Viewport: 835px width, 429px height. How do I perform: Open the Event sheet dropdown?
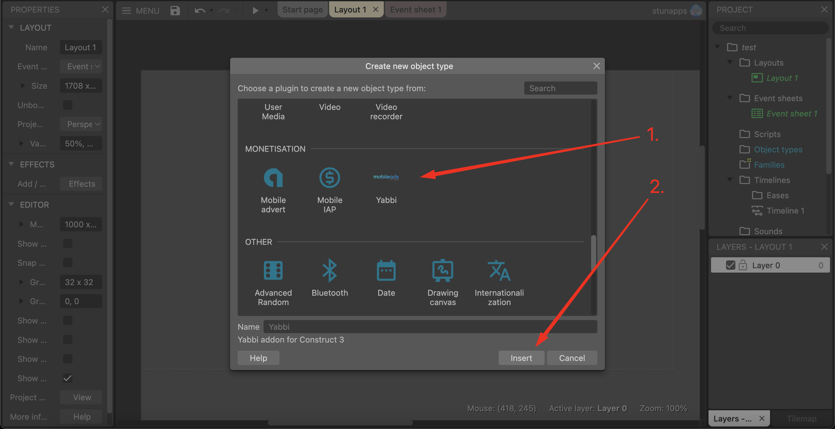click(81, 67)
